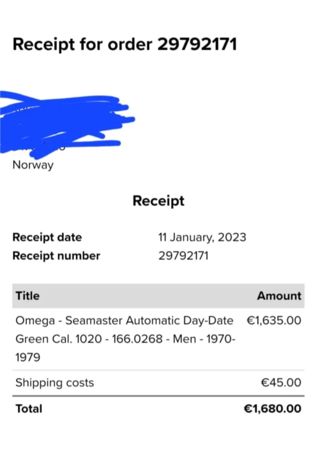Click the 'Amount' column header
314x456 pixels.
pyautogui.click(x=279, y=296)
